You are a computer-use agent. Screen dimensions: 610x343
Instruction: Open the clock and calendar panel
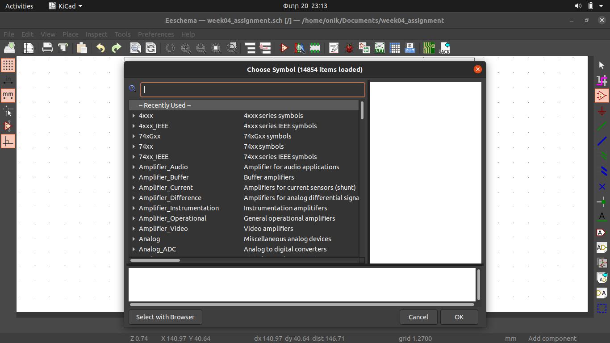(305, 6)
